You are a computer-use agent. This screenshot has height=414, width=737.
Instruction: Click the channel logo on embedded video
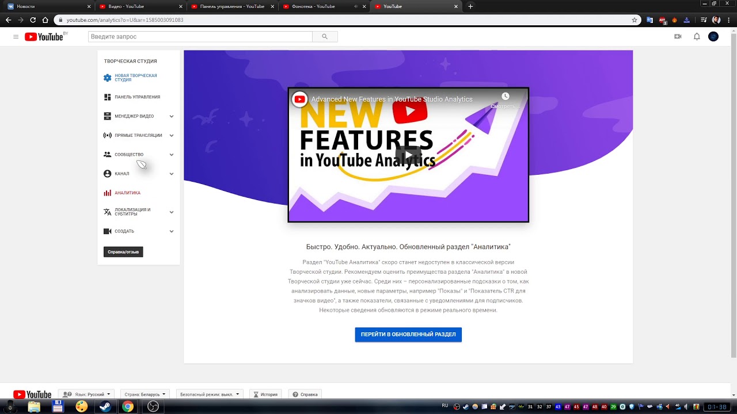[x=299, y=99]
